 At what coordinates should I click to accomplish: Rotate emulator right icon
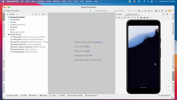click(x=128, y=18)
